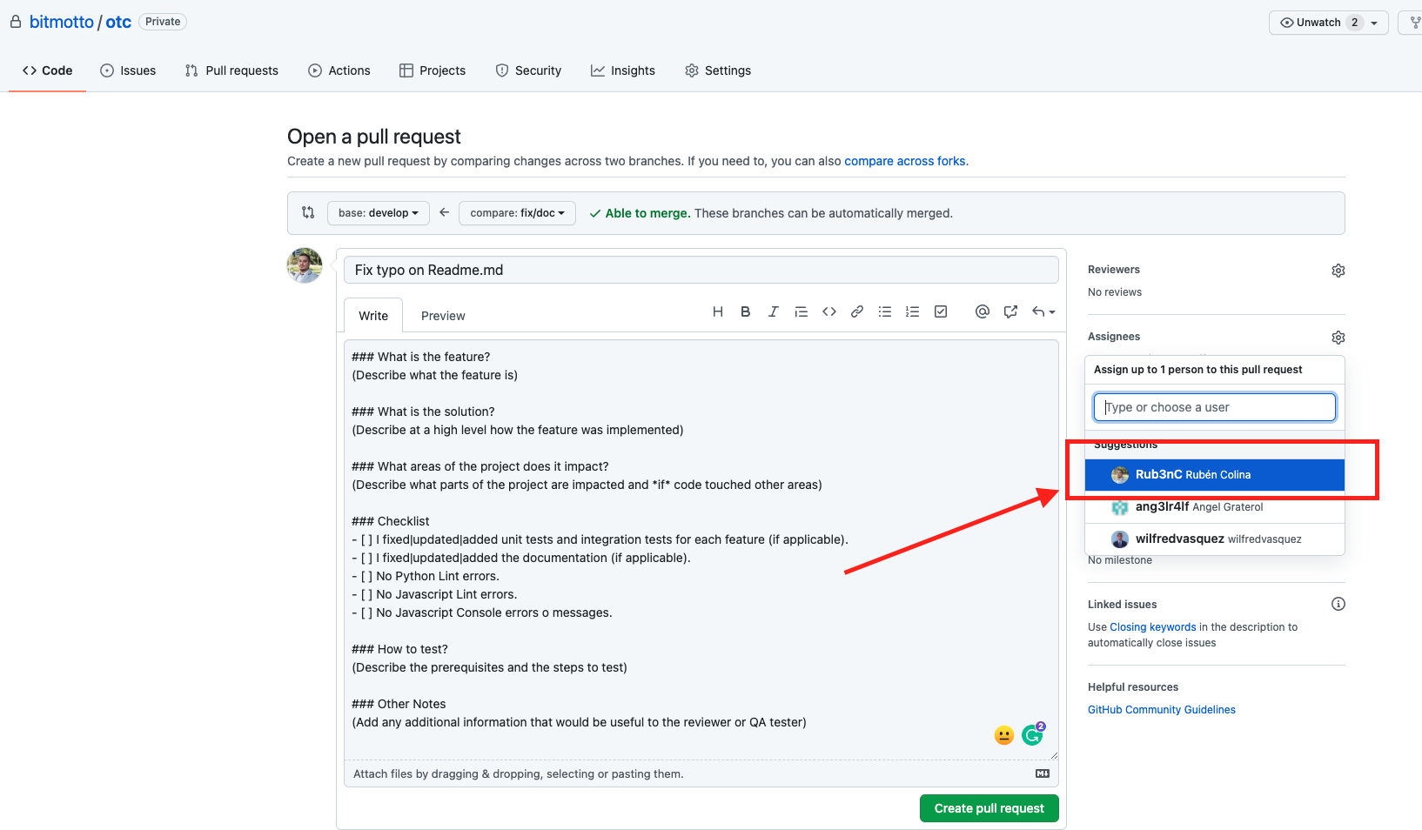This screenshot has height=830, width=1422.
Task: Click the Type or choose a user field
Action: [1215, 407]
